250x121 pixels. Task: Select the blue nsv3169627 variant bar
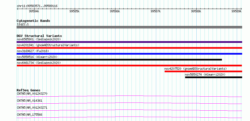click(129, 54)
